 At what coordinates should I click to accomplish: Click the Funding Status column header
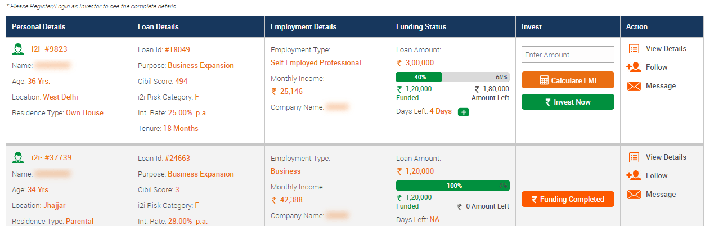click(x=421, y=26)
